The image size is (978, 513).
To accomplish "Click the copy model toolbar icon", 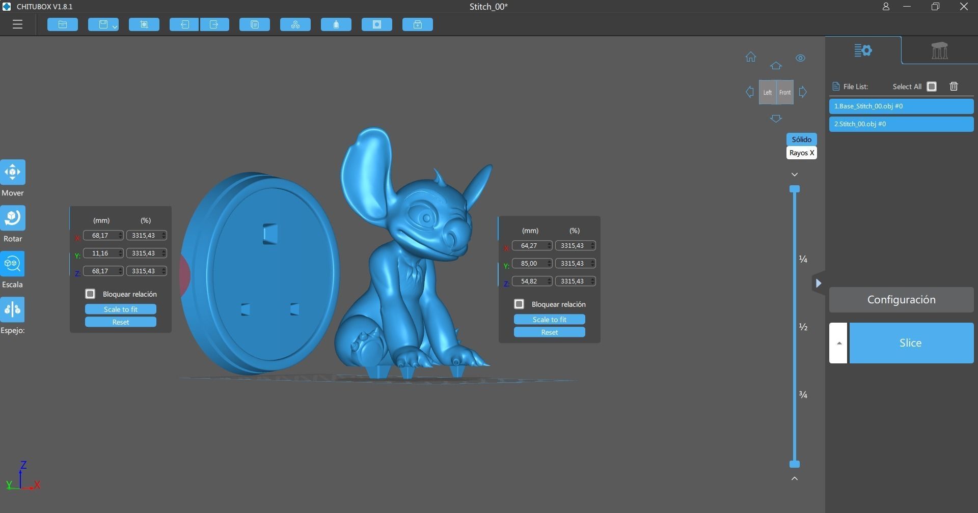I will [255, 24].
